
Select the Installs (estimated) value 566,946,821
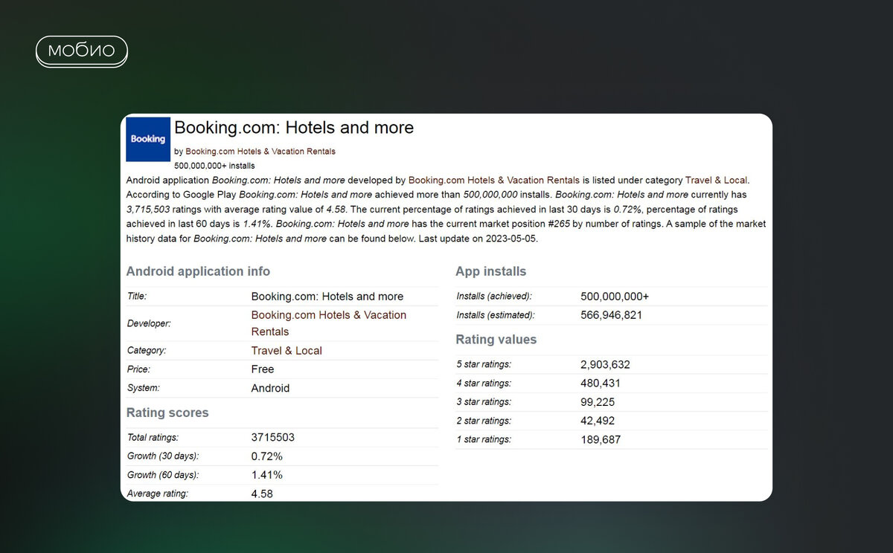(611, 315)
